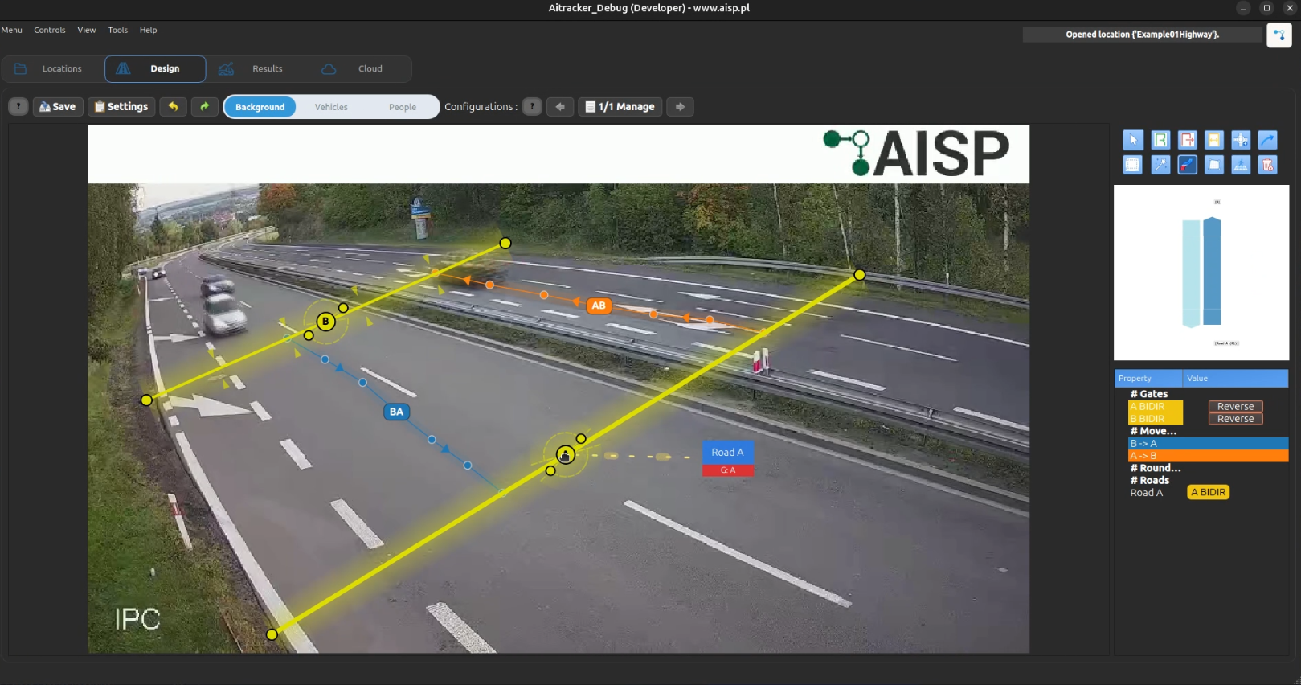
Task: Go to next configuration arrow
Action: (x=680, y=107)
